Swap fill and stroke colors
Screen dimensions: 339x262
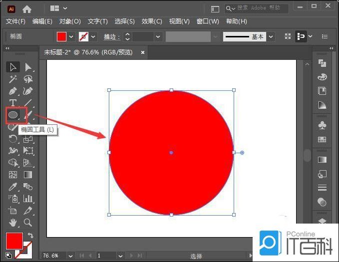(30, 235)
